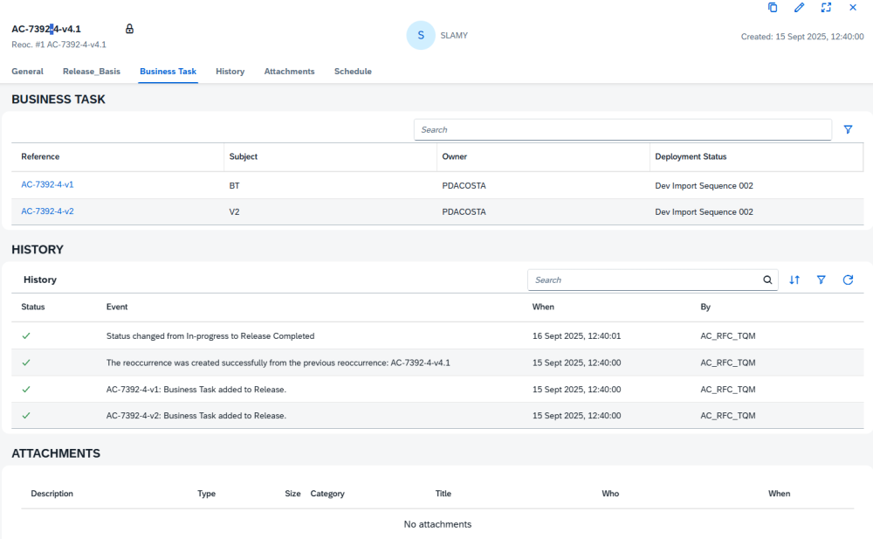Open business task link AC-7392-4-v1

click(47, 185)
